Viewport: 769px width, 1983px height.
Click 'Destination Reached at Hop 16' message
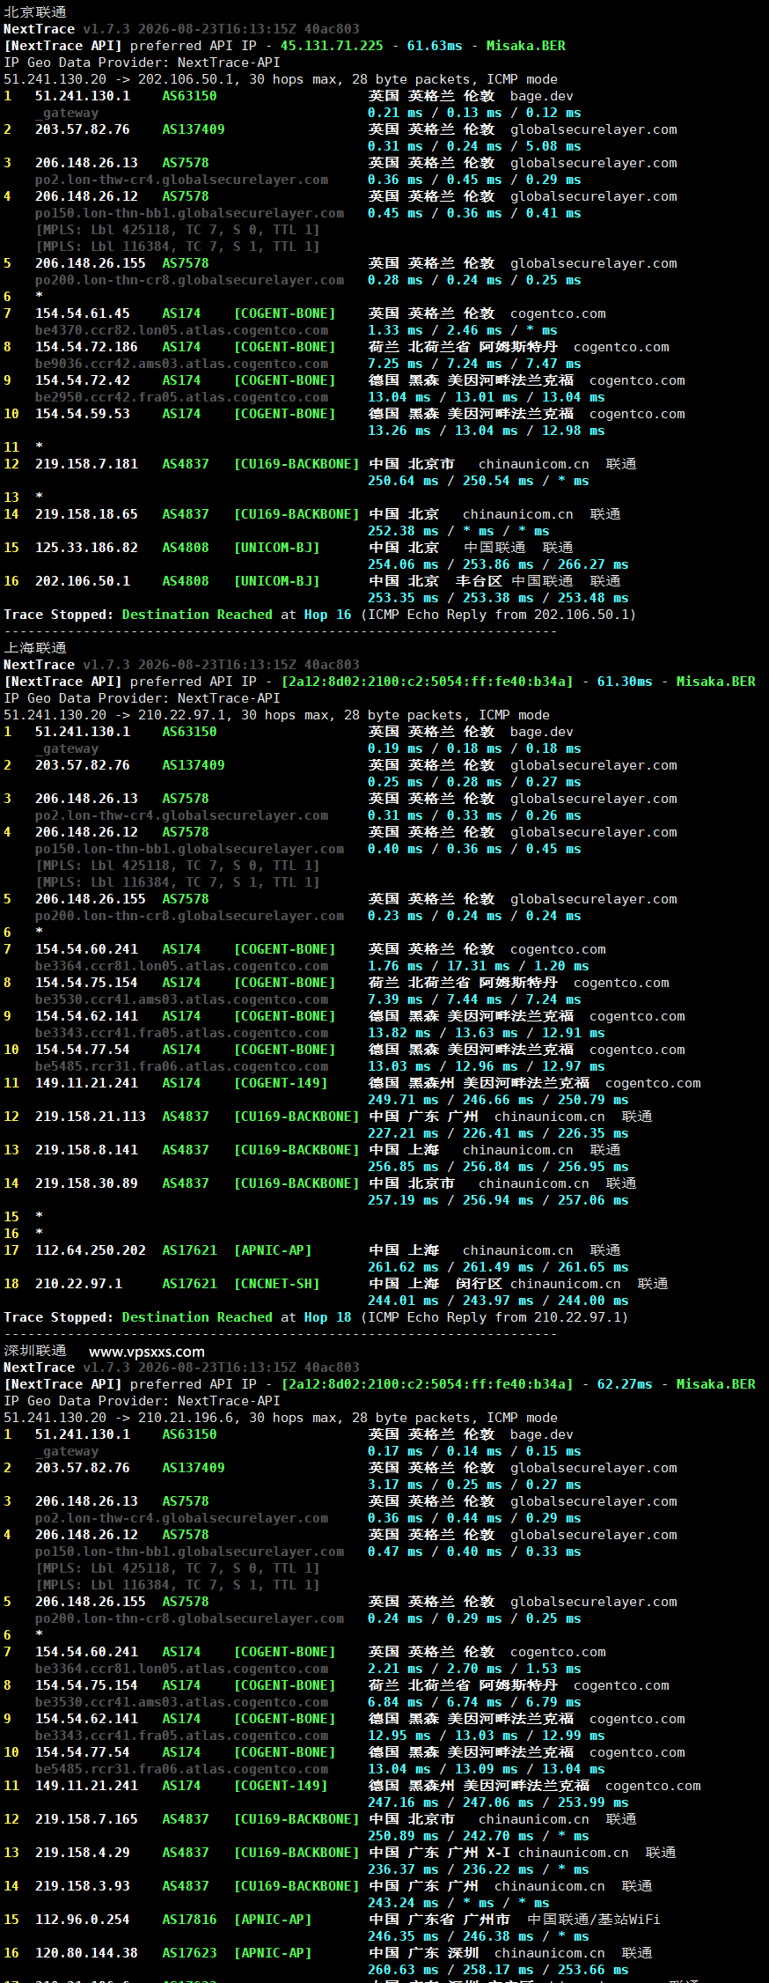[237, 615]
